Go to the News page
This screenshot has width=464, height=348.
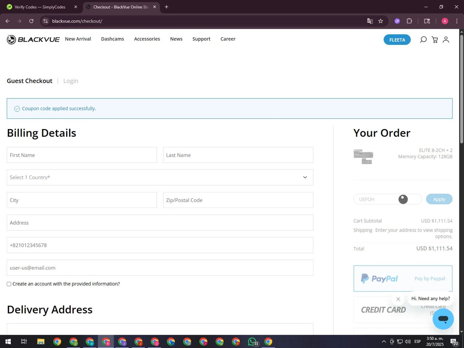[176, 39]
